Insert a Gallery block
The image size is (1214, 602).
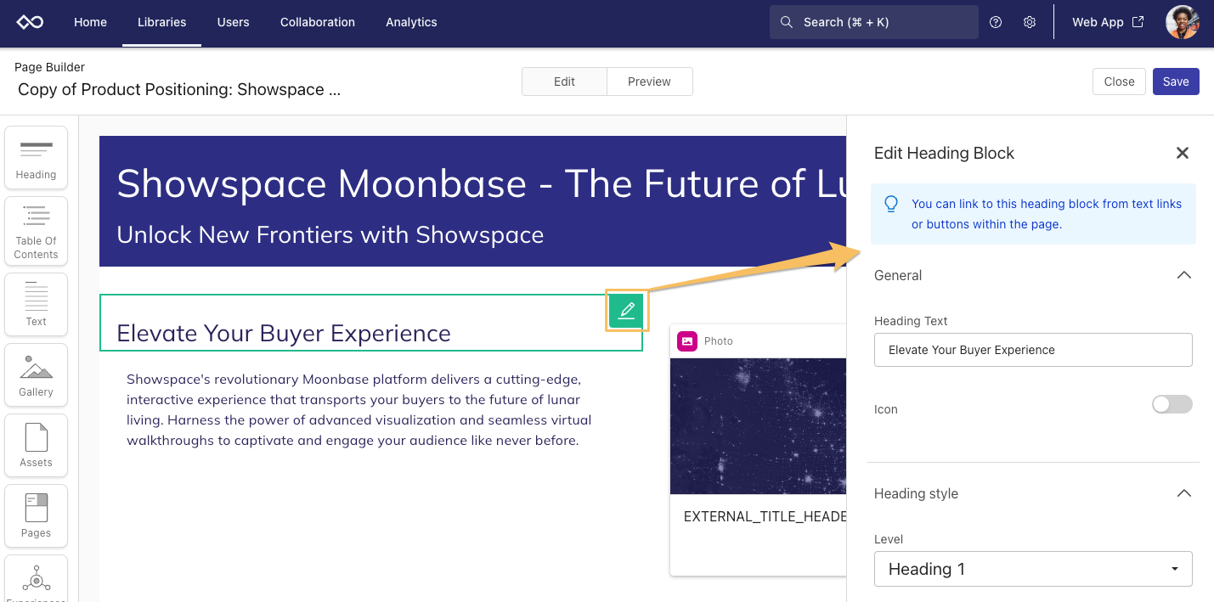coord(36,374)
